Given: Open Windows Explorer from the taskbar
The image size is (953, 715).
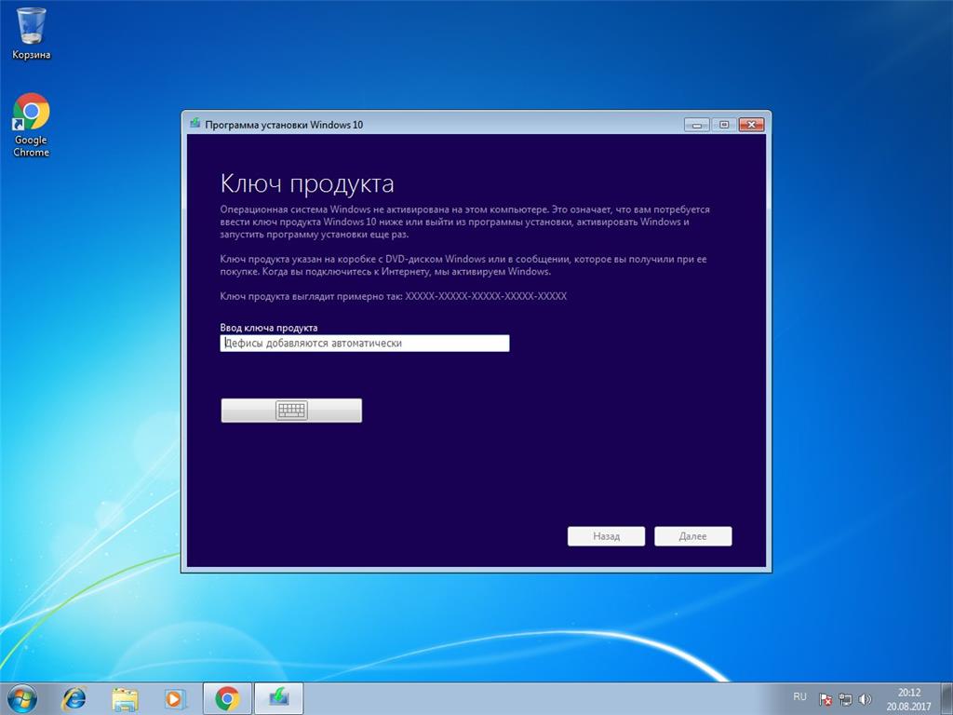Looking at the screenshot, I should click(125, 698).
